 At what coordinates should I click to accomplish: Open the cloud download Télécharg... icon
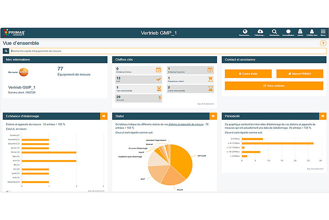(260, 32)
